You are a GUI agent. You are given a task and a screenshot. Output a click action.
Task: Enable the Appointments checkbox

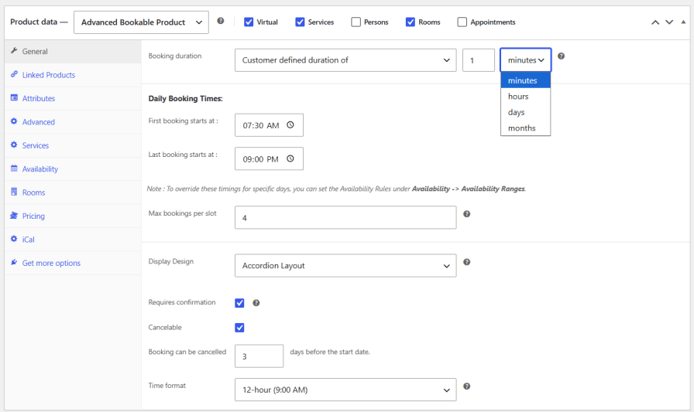point(462,22)
